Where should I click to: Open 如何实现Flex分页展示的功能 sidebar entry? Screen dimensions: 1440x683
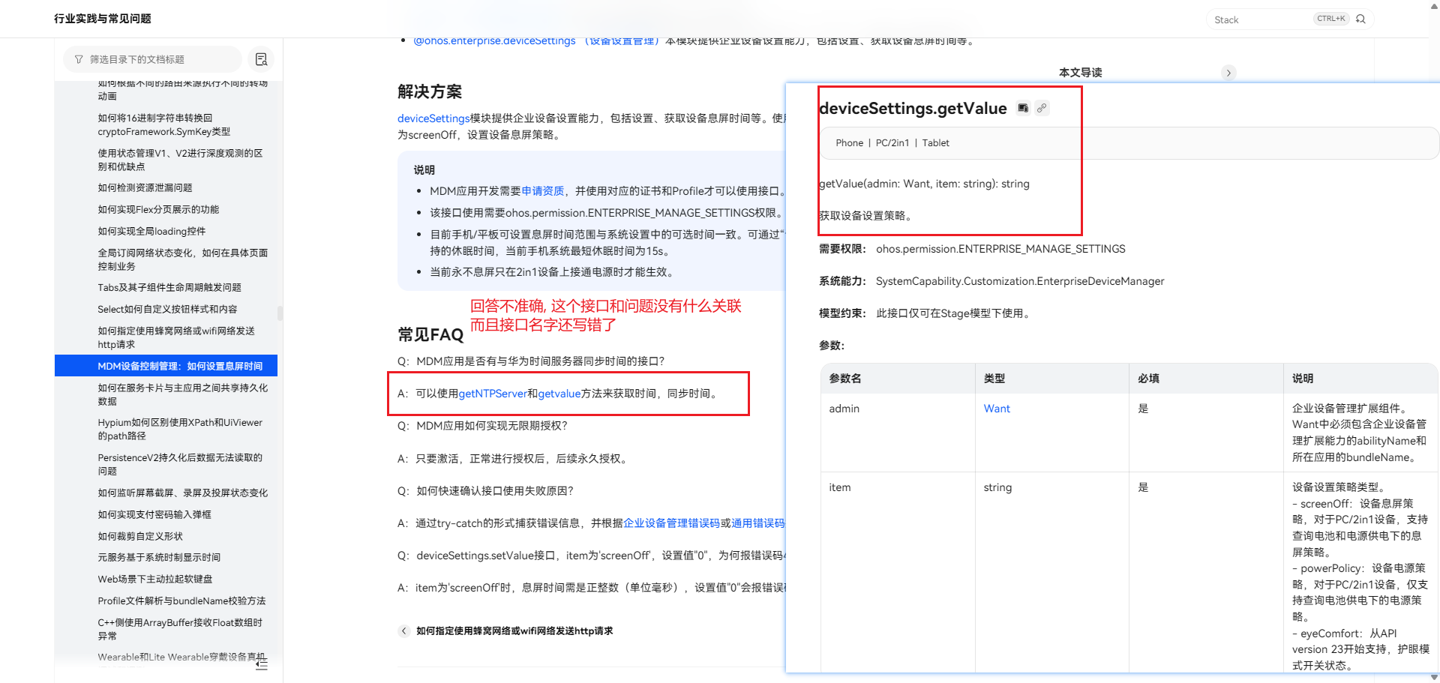[158, 210]
